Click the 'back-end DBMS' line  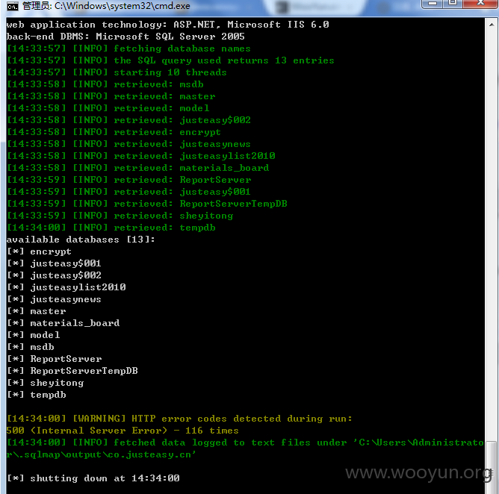pyautogui.click(x=125, y=37)
